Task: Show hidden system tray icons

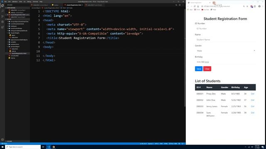Action: tap(245, 147)
